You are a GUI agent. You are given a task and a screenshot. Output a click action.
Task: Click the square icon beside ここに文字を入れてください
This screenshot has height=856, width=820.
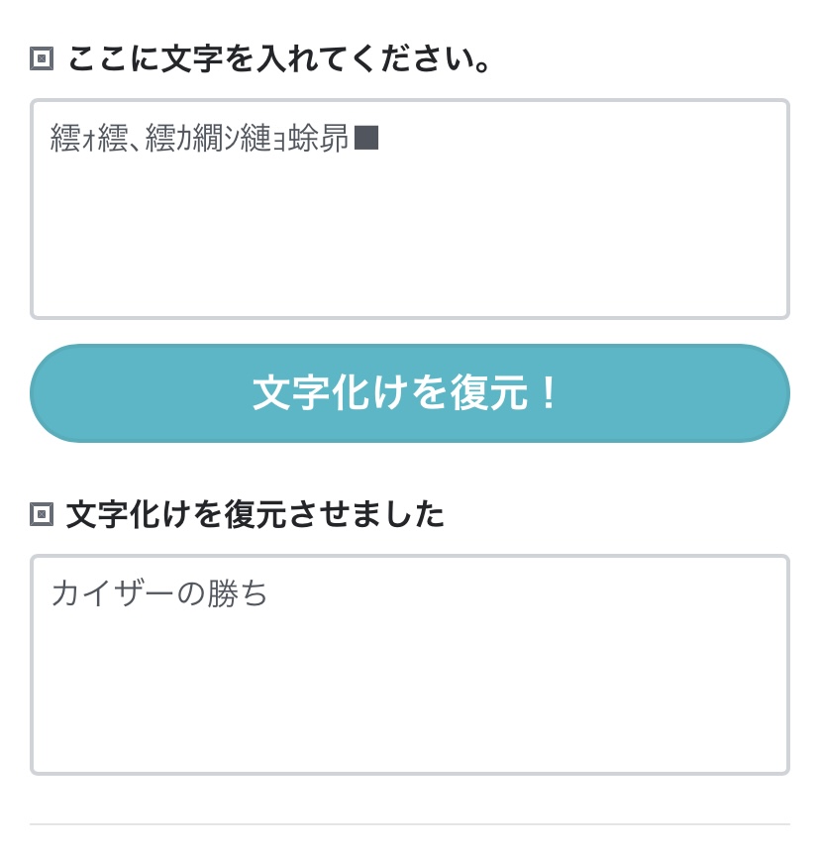[42, 58]
